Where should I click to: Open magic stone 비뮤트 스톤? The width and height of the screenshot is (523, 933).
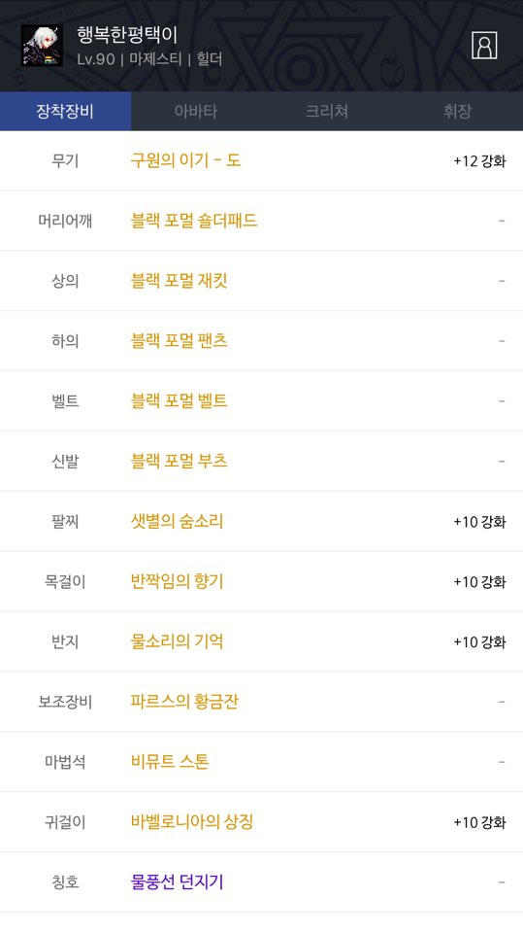170,762
